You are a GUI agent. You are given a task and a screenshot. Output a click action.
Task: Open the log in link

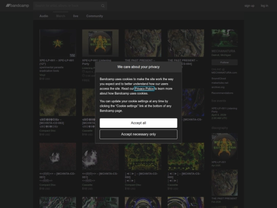tap(265, 6)
